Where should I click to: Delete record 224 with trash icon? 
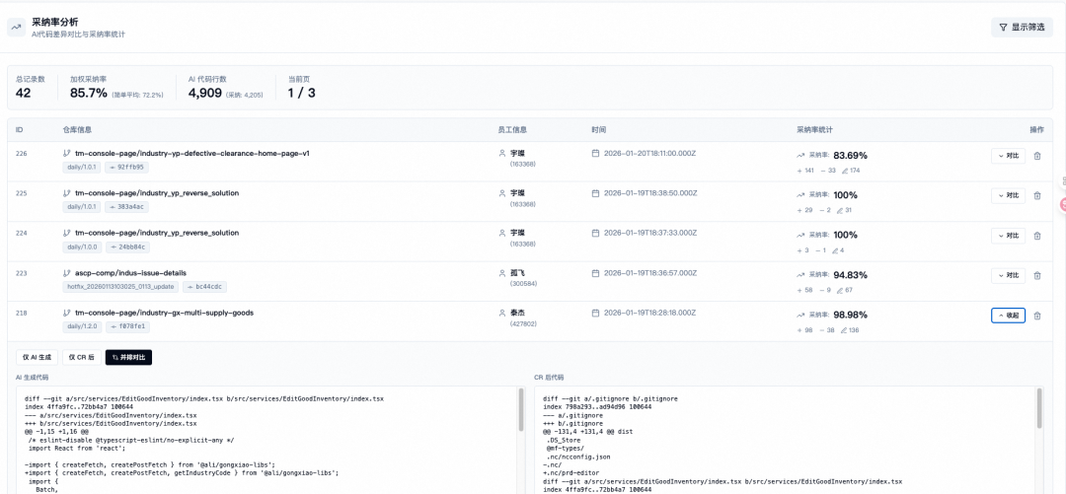click(1036, 236)
